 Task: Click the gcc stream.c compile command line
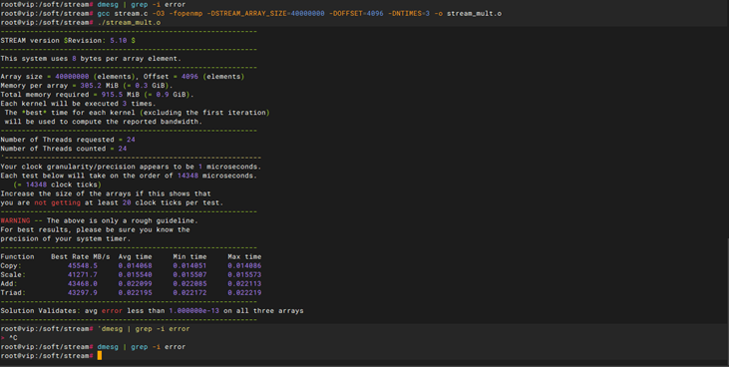251,14
